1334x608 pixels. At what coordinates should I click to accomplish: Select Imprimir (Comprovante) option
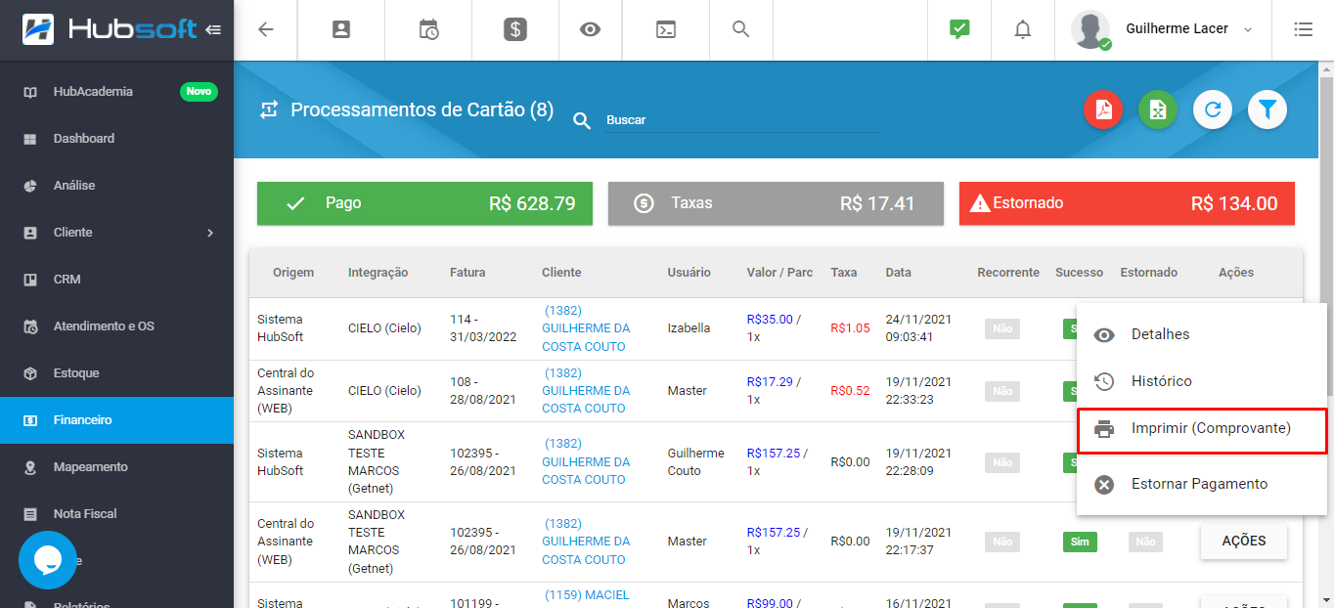click(1202, 429)
